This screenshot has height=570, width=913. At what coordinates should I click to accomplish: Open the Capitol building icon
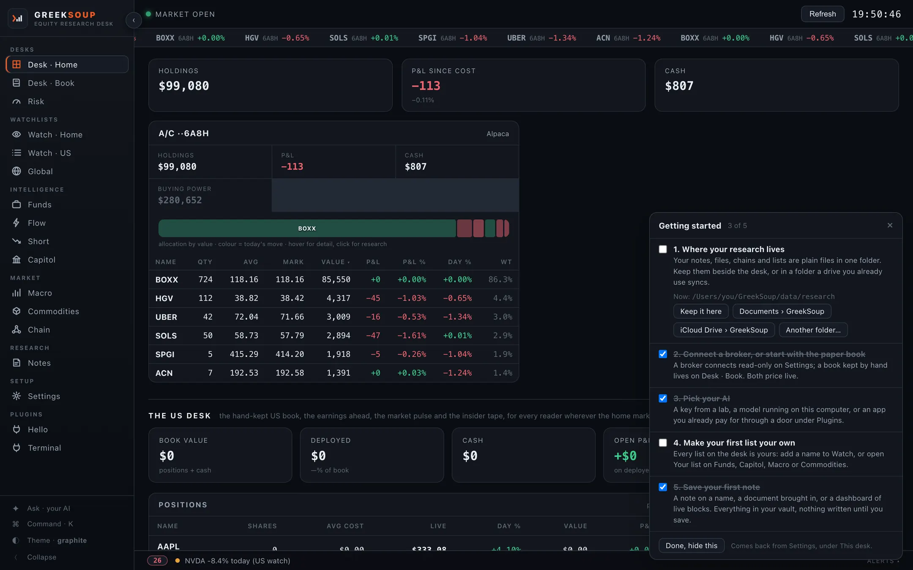[16, 260]
